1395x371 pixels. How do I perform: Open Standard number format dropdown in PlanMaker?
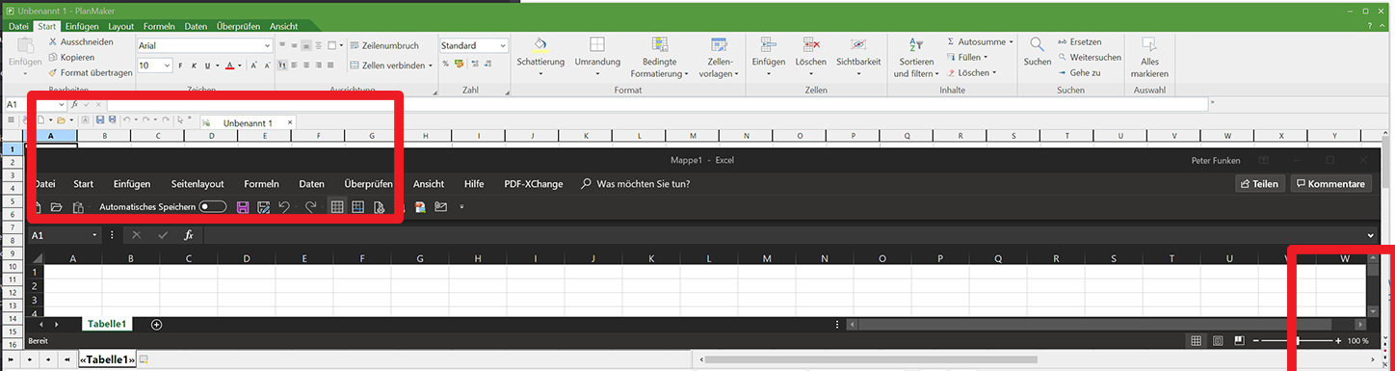[x=503, y=45]
